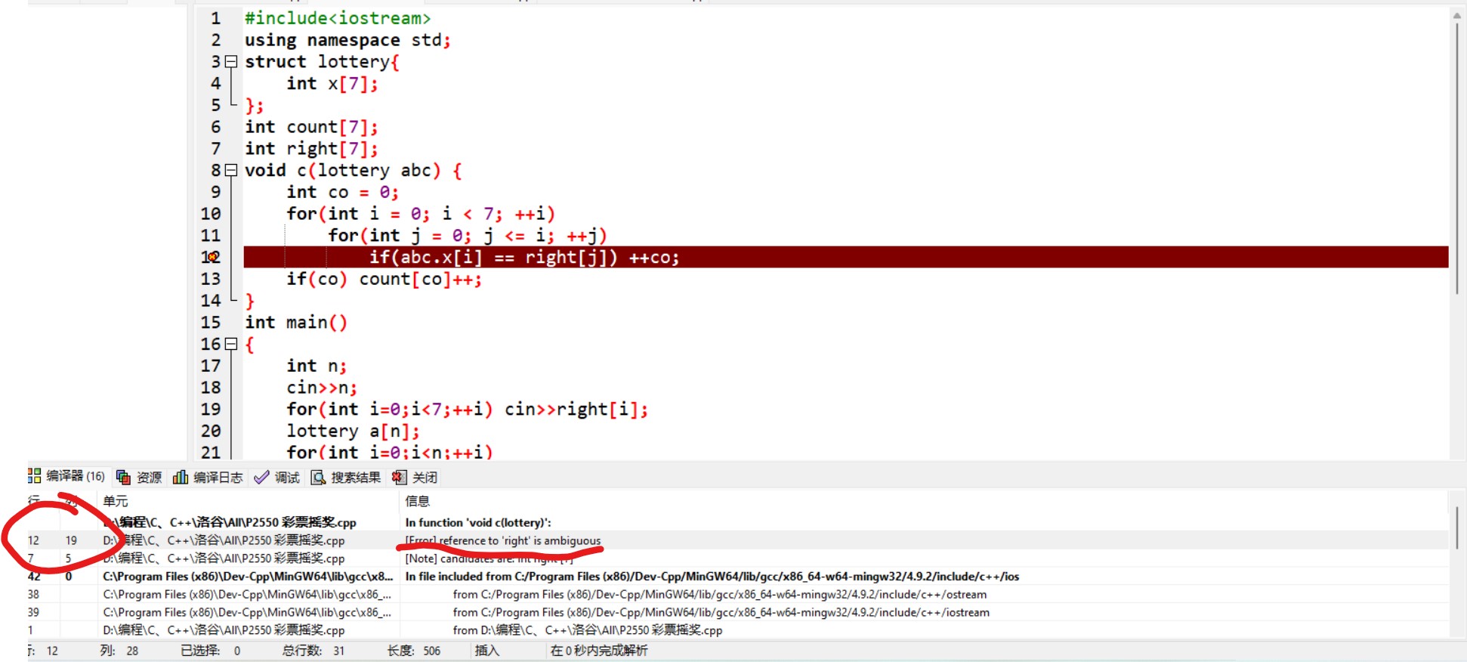Click the 单元 column header
The width and height of the screenshot is (1467, 662).
point(116,501)
